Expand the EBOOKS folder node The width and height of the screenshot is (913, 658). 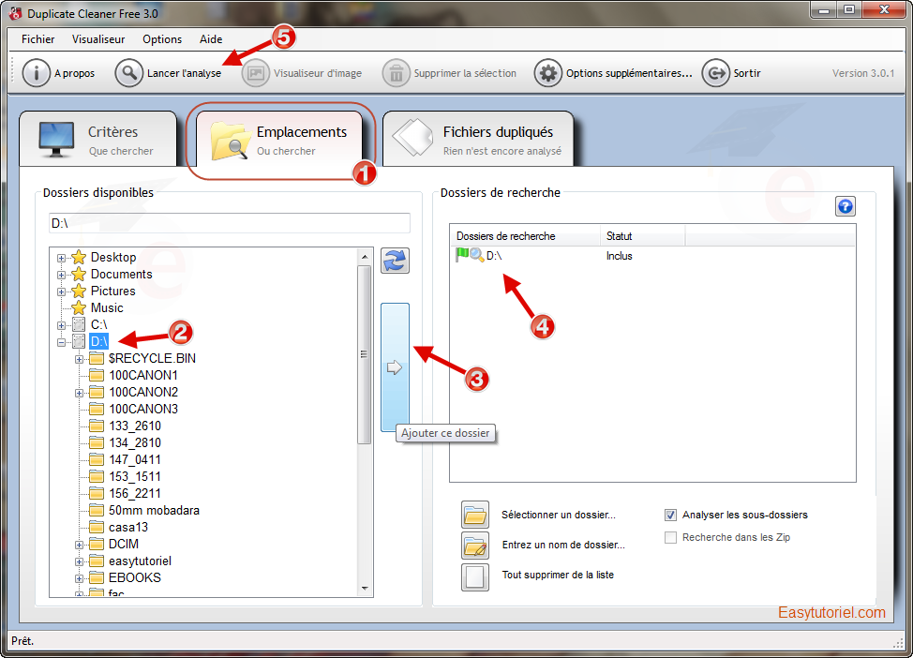coord(79,579)
